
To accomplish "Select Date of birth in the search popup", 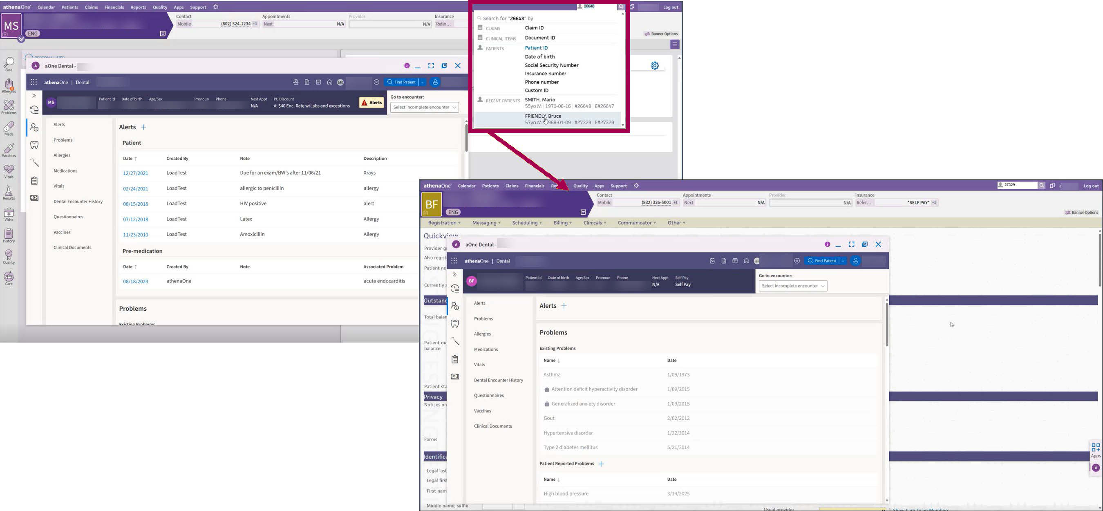I will point(539,56).
